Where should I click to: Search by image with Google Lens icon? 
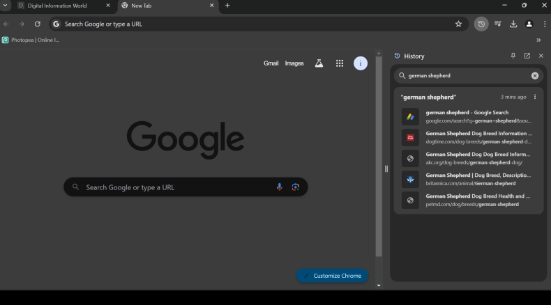(x=295, y=187)
